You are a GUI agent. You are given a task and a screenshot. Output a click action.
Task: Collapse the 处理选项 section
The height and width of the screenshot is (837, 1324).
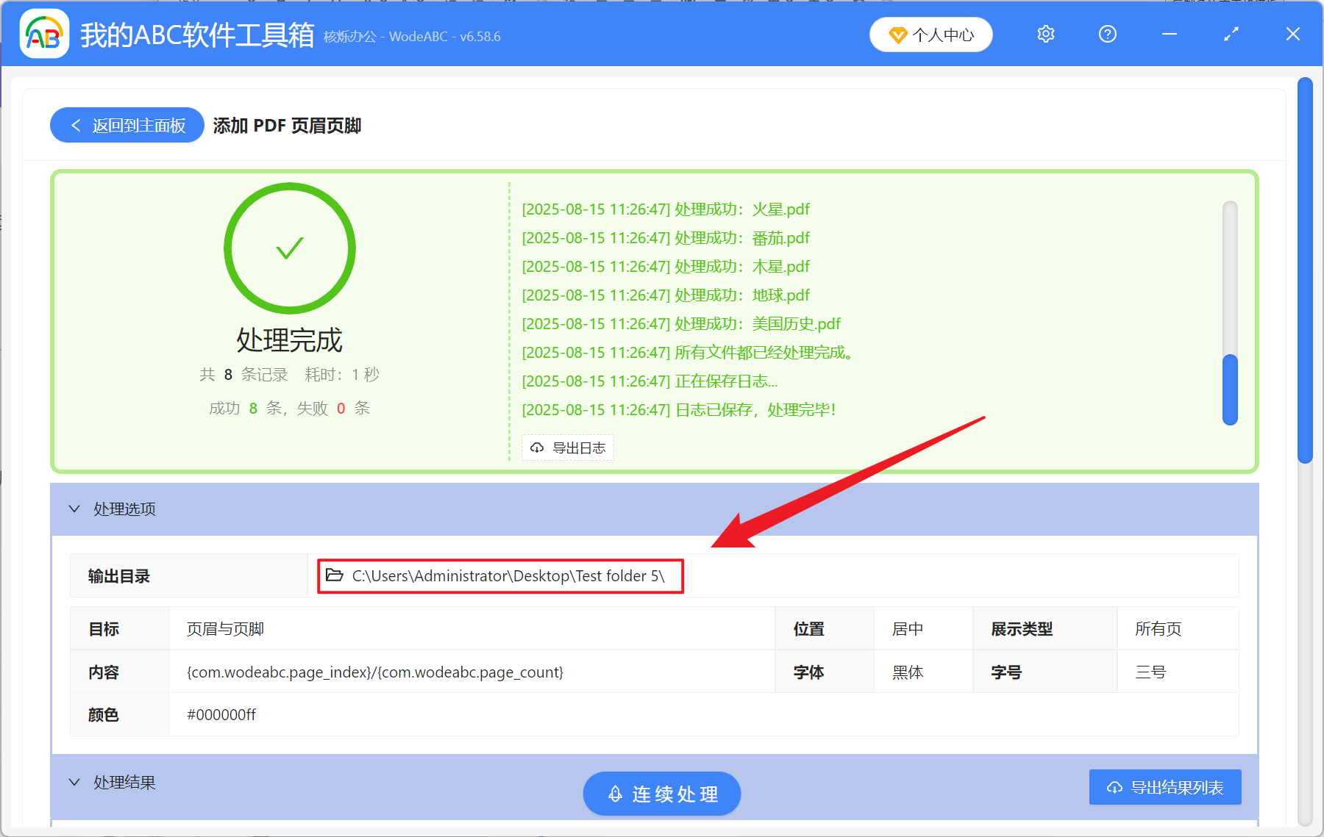74,509
